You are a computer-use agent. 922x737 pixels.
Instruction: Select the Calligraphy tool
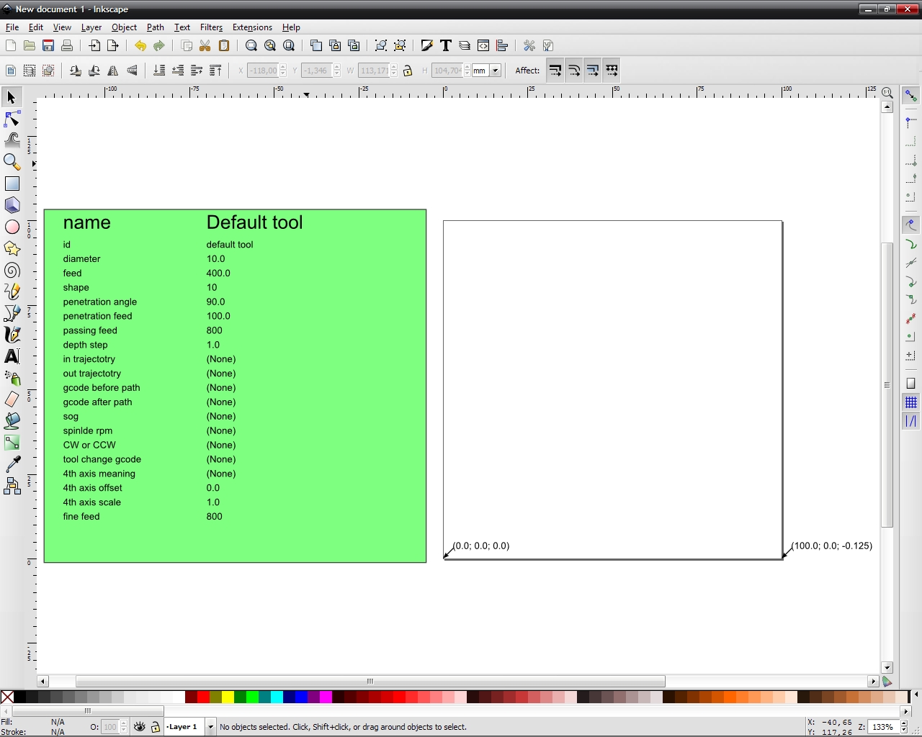(12, 335)
